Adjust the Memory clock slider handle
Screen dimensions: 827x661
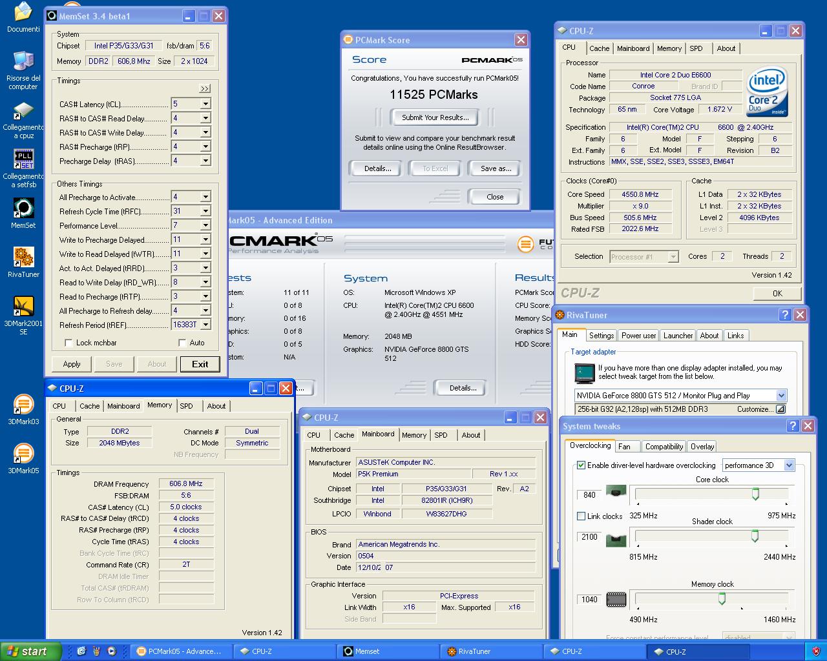(722, 598)
